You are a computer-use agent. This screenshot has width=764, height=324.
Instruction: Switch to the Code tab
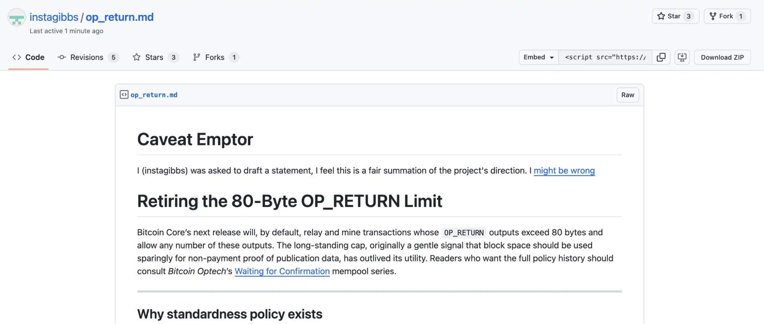coord(29,57)
